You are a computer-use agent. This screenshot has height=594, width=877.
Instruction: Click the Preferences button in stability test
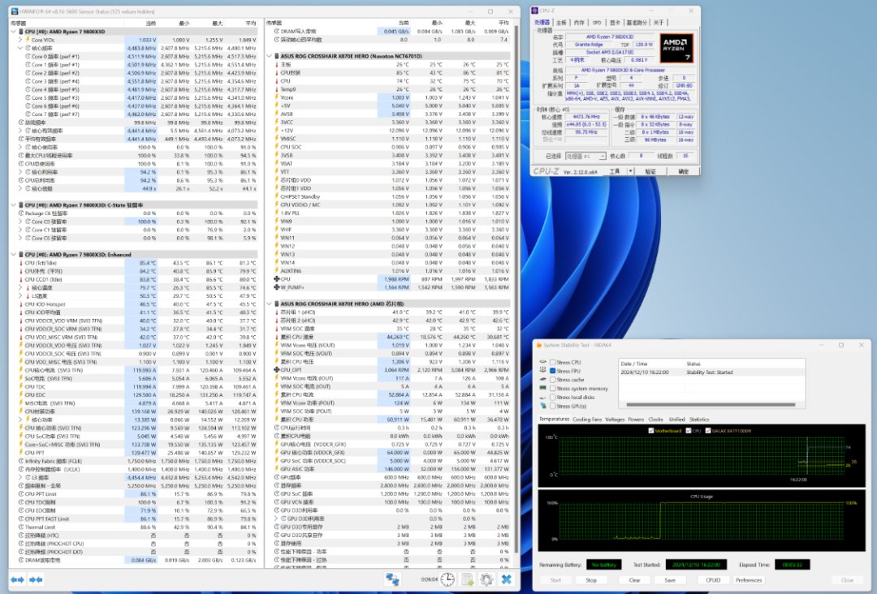[749, 580]
